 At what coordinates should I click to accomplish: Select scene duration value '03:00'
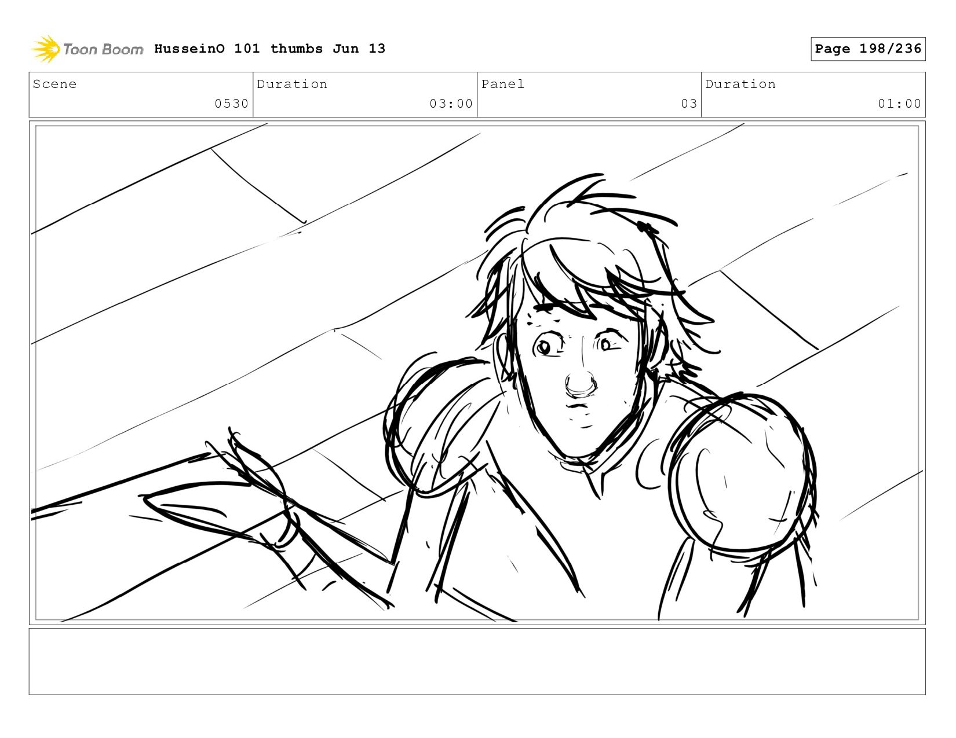pyautogui.click(x=451, y=104)
